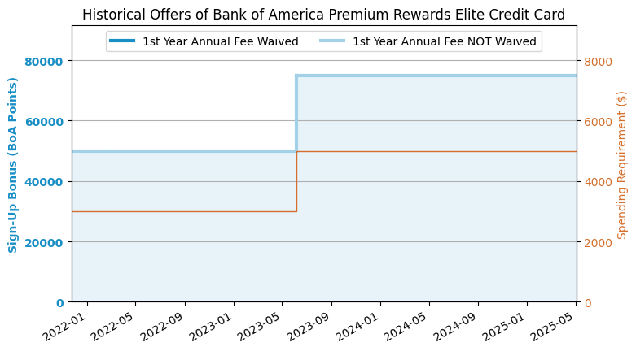Click the 20000 tick on the left axis

pyautogui.click(x=47, y=242)
